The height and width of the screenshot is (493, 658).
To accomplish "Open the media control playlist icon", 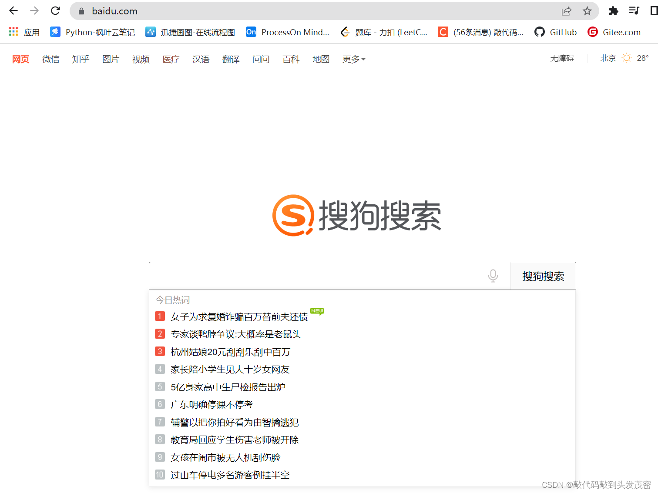I will tap(634, 11).
